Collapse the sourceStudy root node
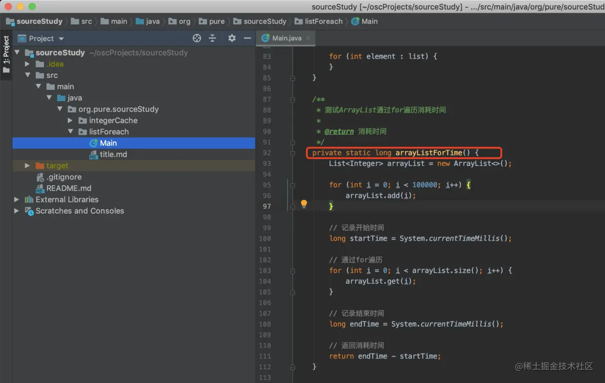Image resolution: width=605 pixels, height=383 pixels. pyautogui.click(x=17, y=53)
